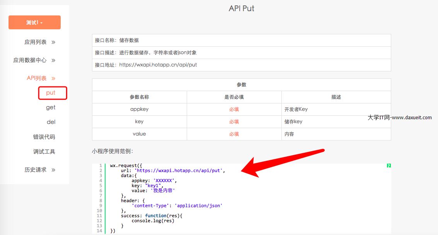Click the orange chevron next to API列表

[x=53, y=78]
